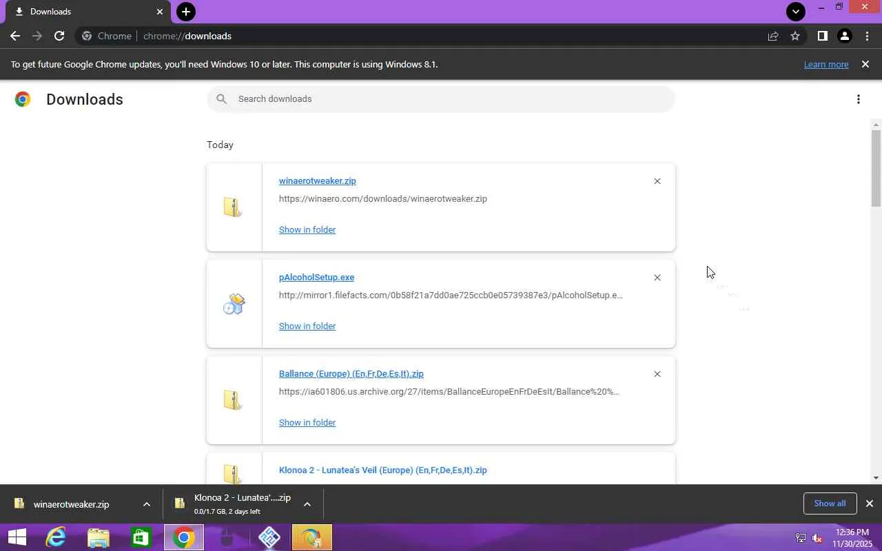882x551 pixels.
Task: Click the Ballance archive.org URL text
Action: pyautogui.click(x=449, y=392)
